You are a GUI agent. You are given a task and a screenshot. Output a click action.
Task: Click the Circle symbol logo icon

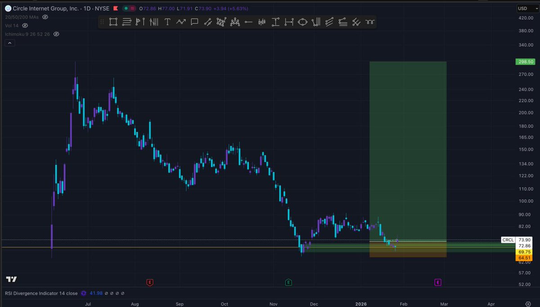point(8,8)
